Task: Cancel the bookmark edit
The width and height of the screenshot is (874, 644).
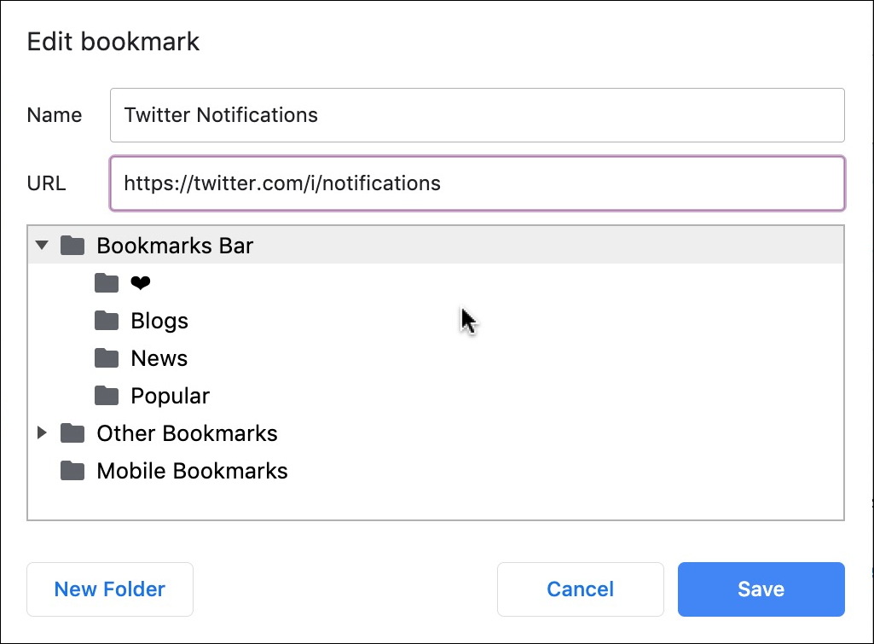Action: coord(580,589)
